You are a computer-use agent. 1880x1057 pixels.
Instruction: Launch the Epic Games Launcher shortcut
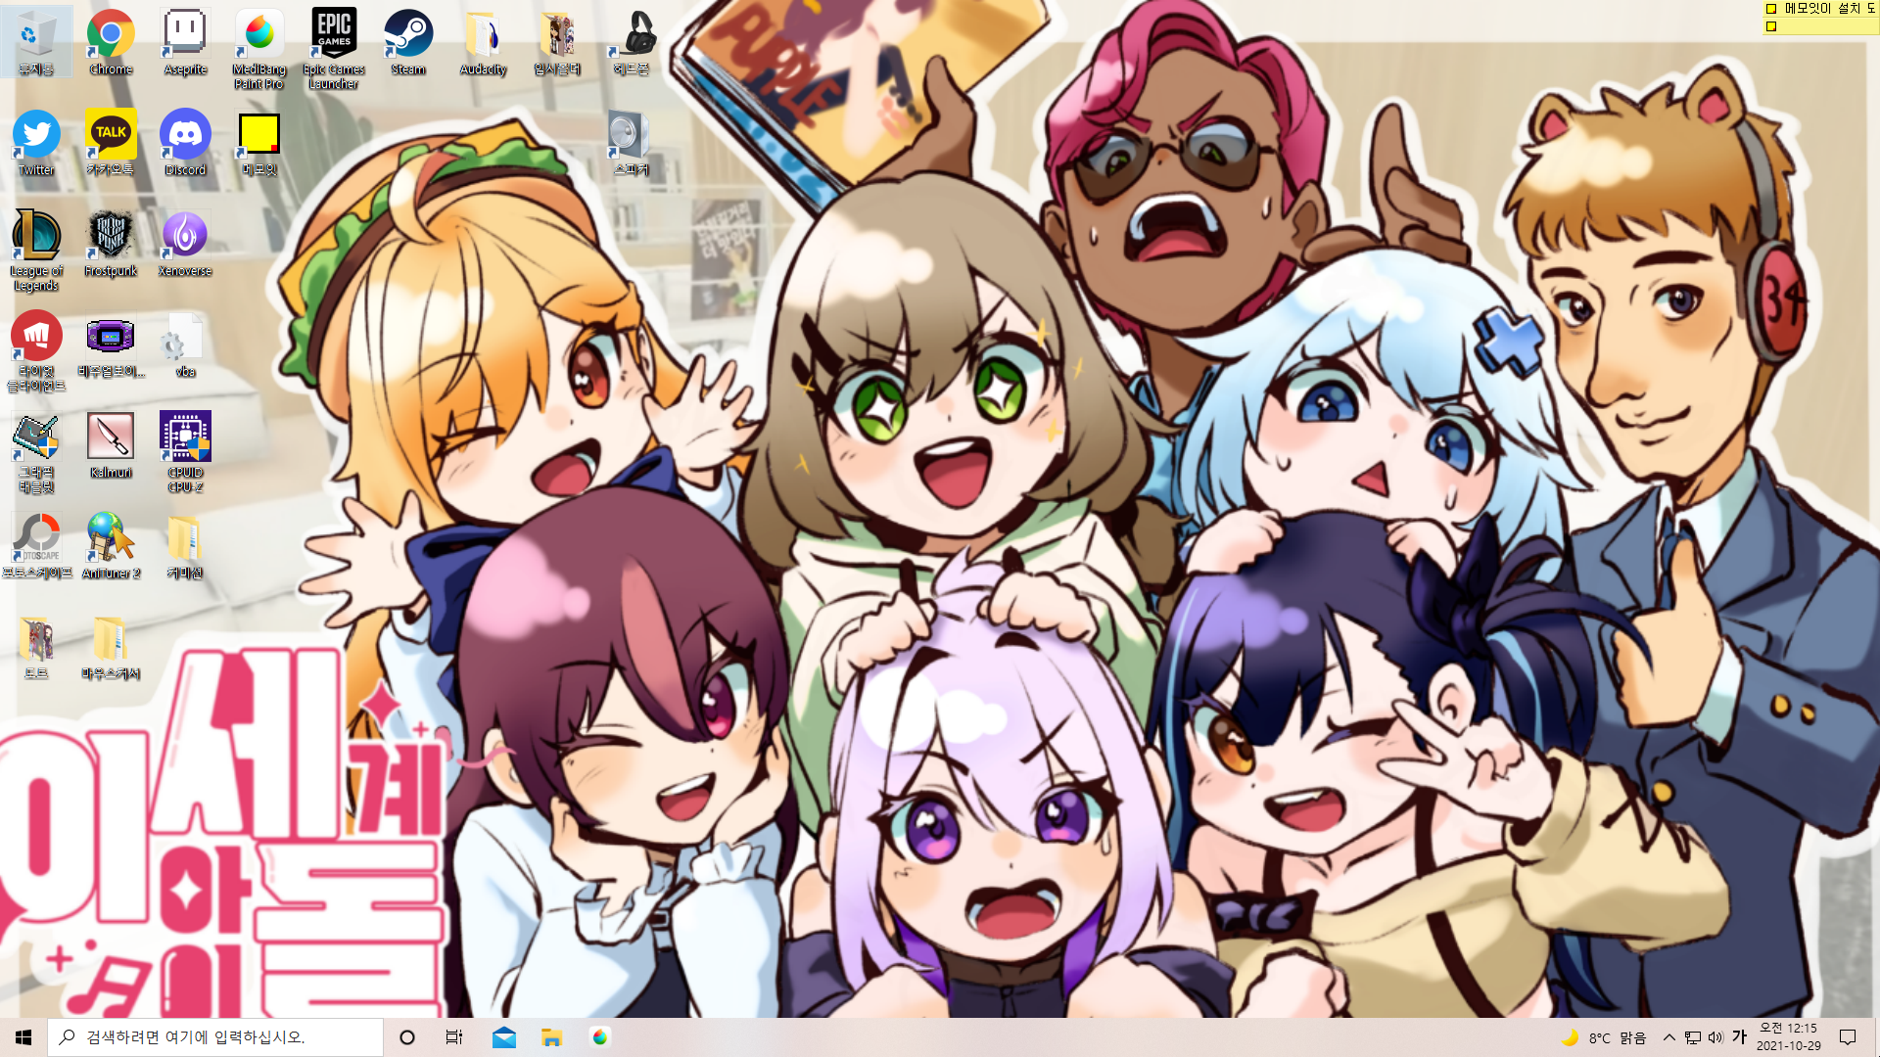pyautogui.click(x=334, y=49)
